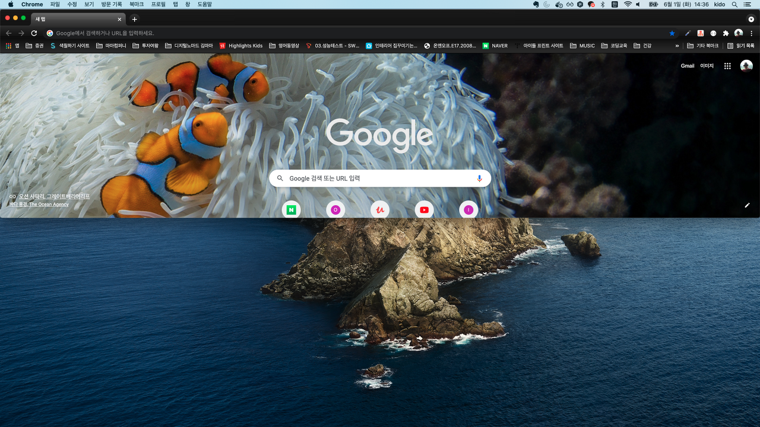
Task: Open the MUSIC bookmark folder
Action: [582, 46]
